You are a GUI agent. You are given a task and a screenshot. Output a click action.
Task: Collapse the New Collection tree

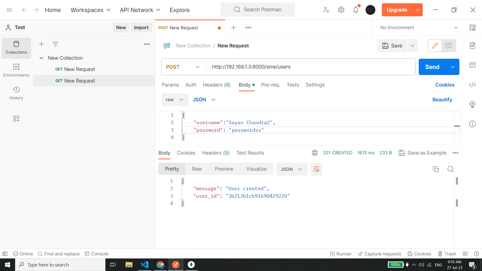point(41,58)
